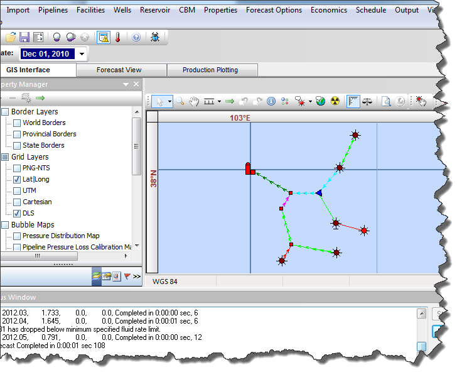
Task: Select the Pan hand tool
Action: pyautogui.click(x=194, y=101)
